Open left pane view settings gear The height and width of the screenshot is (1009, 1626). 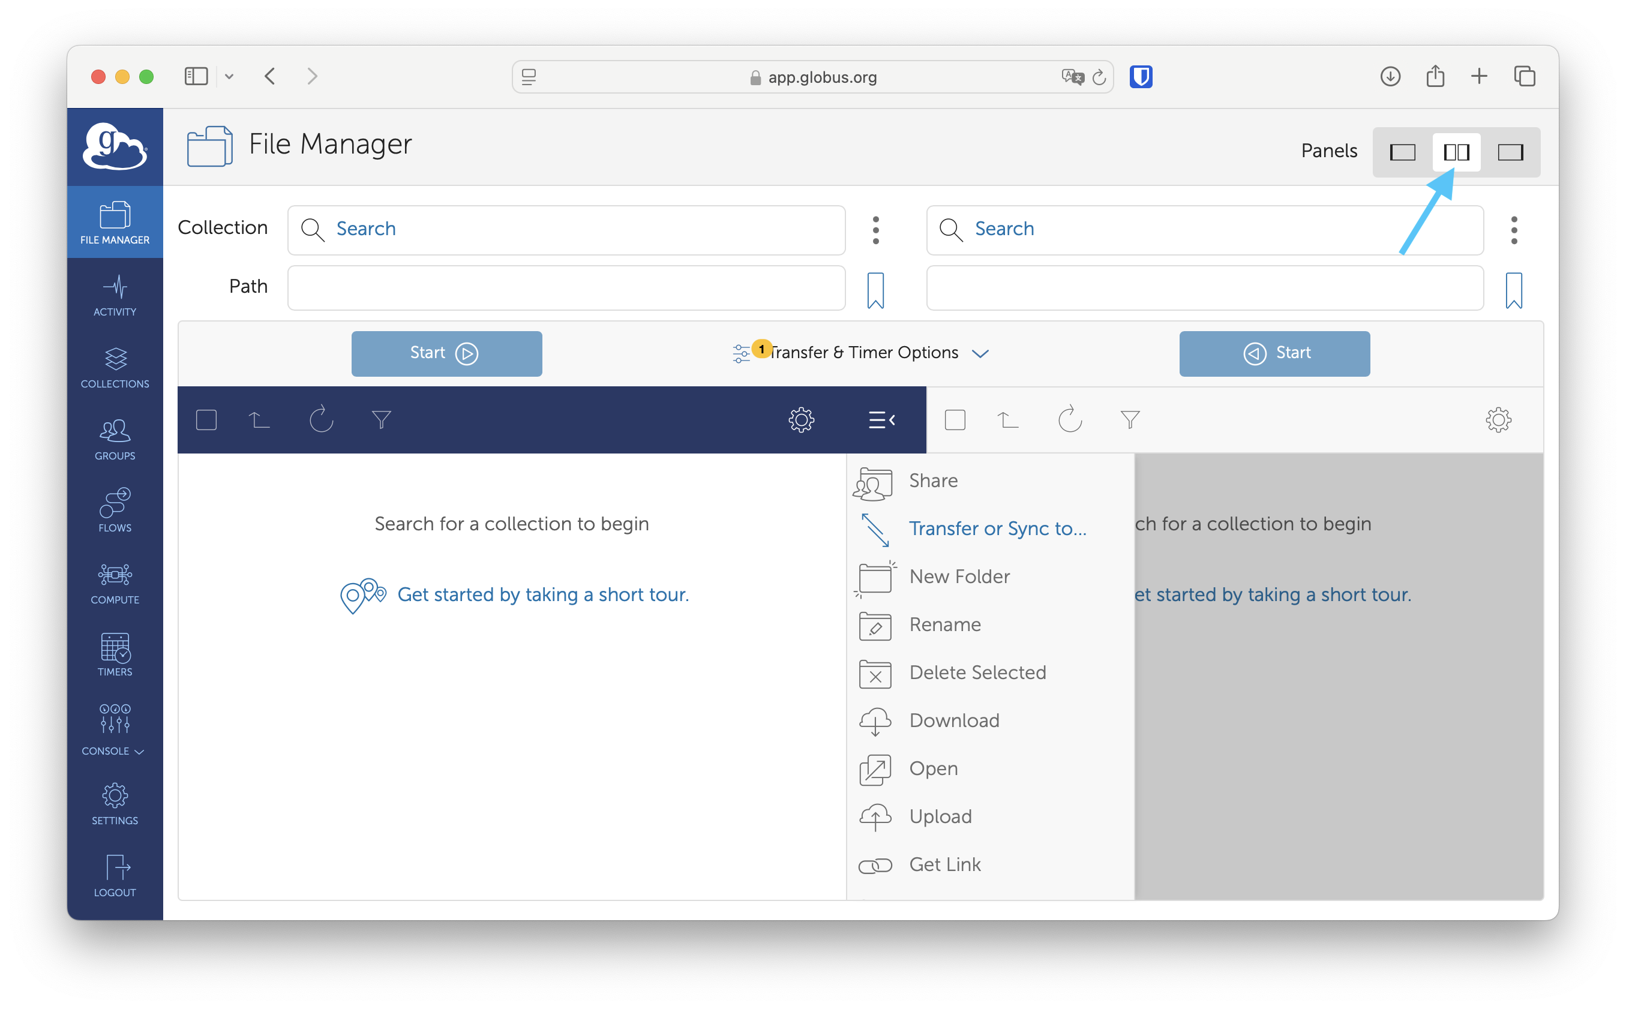[x=801, y=420]
